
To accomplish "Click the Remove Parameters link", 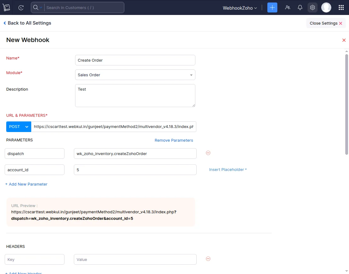I will (174, 140).
